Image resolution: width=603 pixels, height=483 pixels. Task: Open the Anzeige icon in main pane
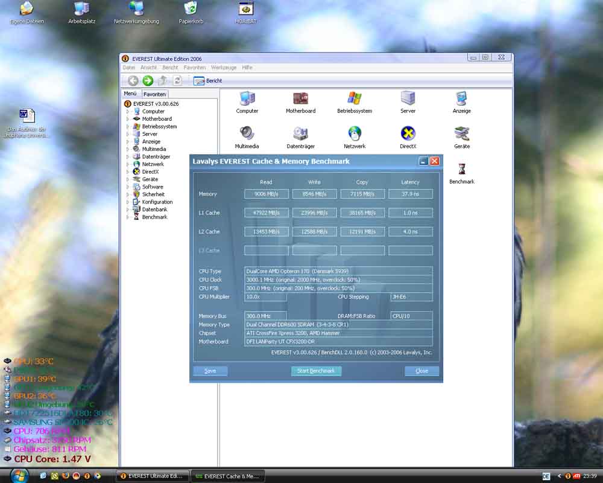(x=461, y=102)
